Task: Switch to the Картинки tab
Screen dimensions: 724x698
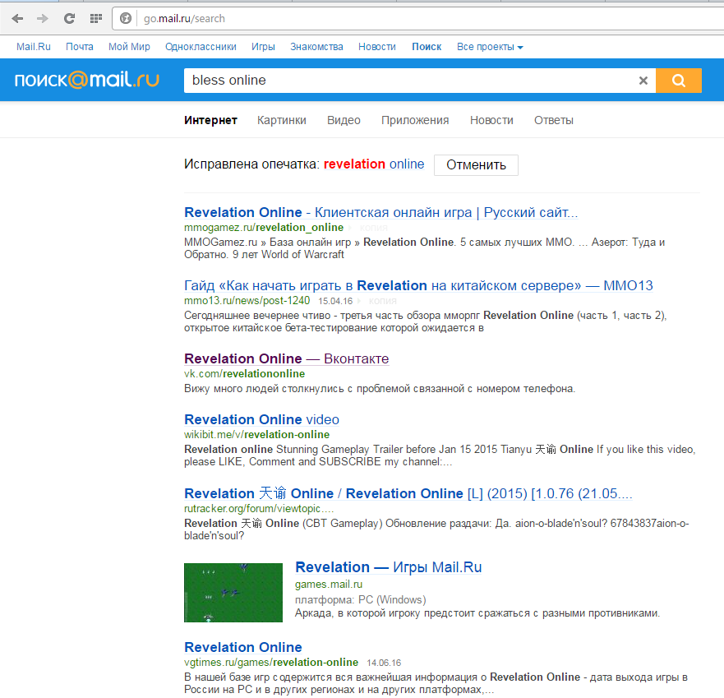Action: point(282,120)
